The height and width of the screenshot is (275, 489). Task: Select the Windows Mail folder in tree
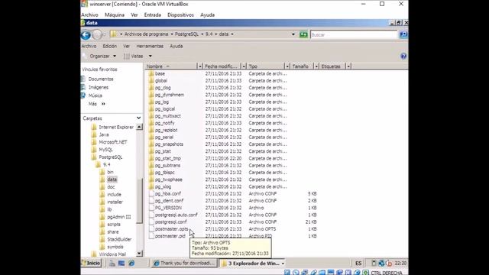click(112, 254)
